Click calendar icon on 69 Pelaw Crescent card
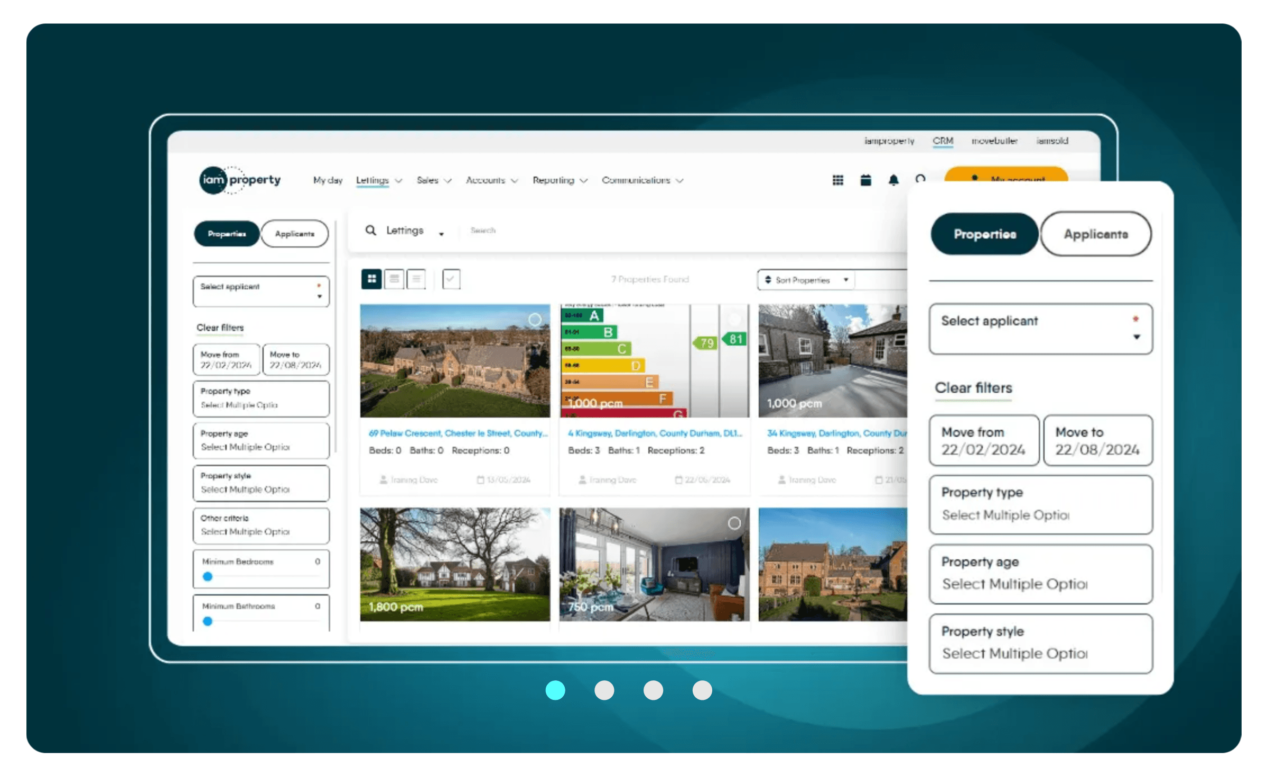This screenshot has width=1267, height=776. 480,480
